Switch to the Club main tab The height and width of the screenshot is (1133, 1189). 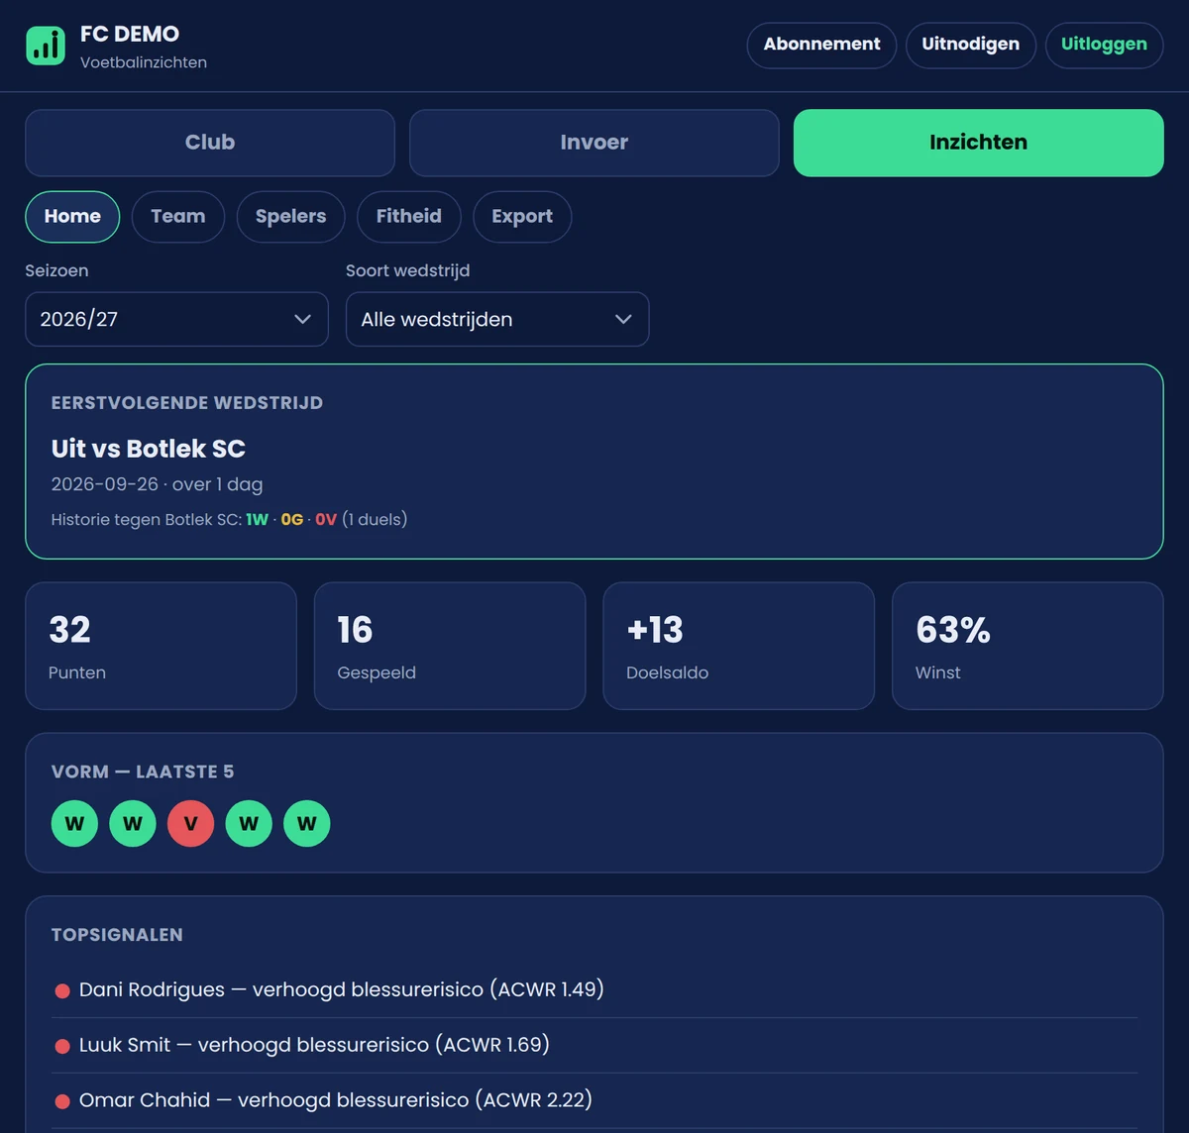point(210,143)
